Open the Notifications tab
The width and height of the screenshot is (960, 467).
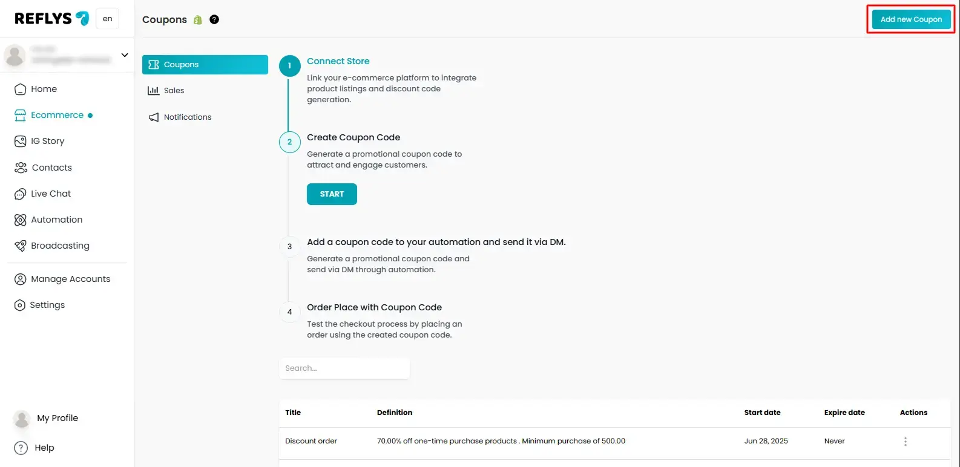pyautogui.click(x=187, y=117)
